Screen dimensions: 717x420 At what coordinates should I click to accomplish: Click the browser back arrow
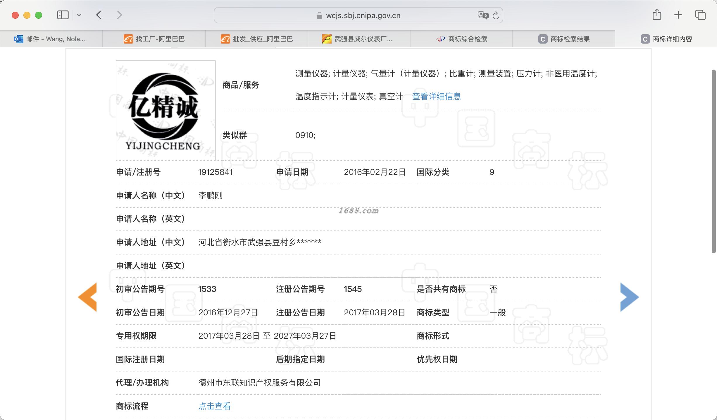click(99, 15)
